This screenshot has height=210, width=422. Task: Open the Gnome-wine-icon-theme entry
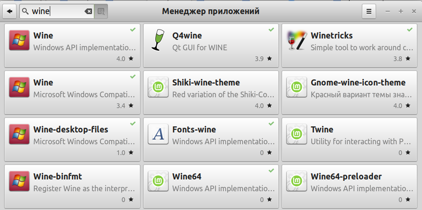pos(349,93)
